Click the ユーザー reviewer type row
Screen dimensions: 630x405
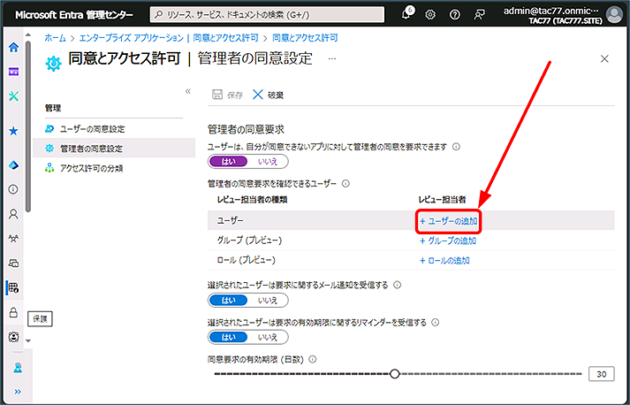(411, 221)
